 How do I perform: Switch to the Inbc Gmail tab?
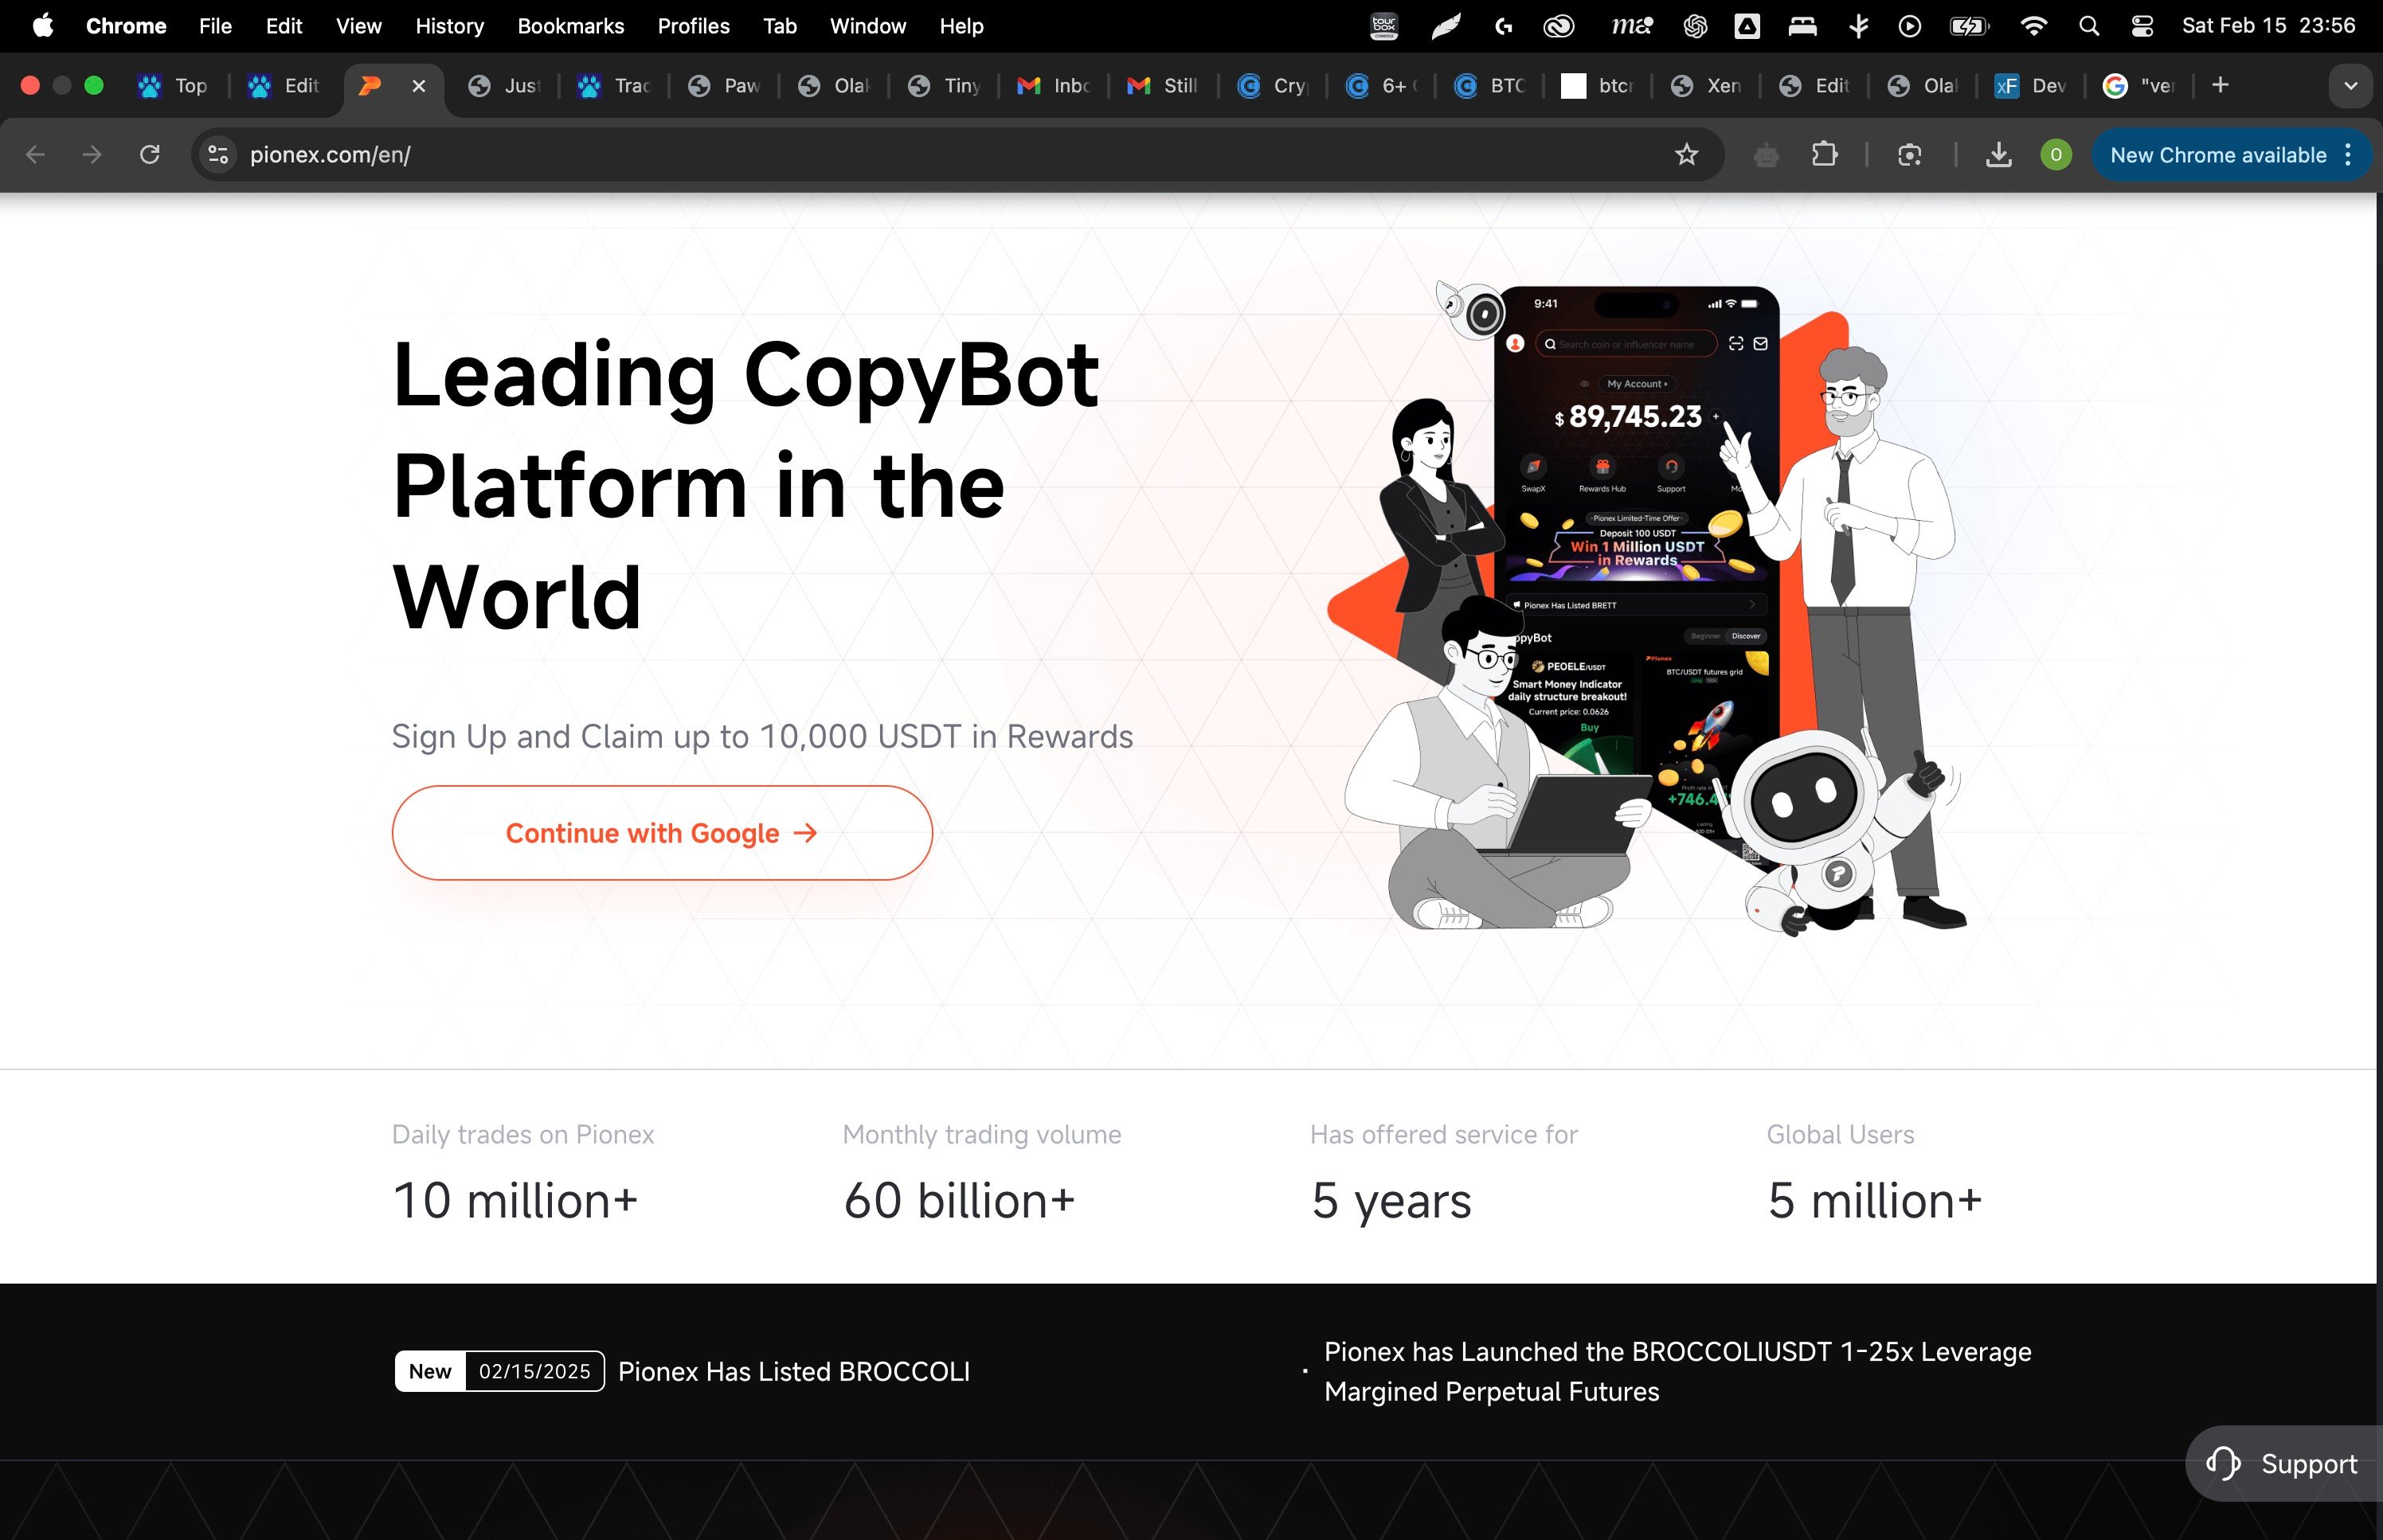(1053, 86)
